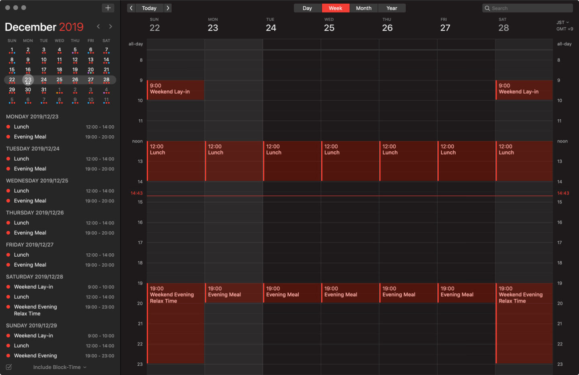This screenshot has height=375, width=579.
Task: Click the plus icon to add event
Action: click(108, 8)
